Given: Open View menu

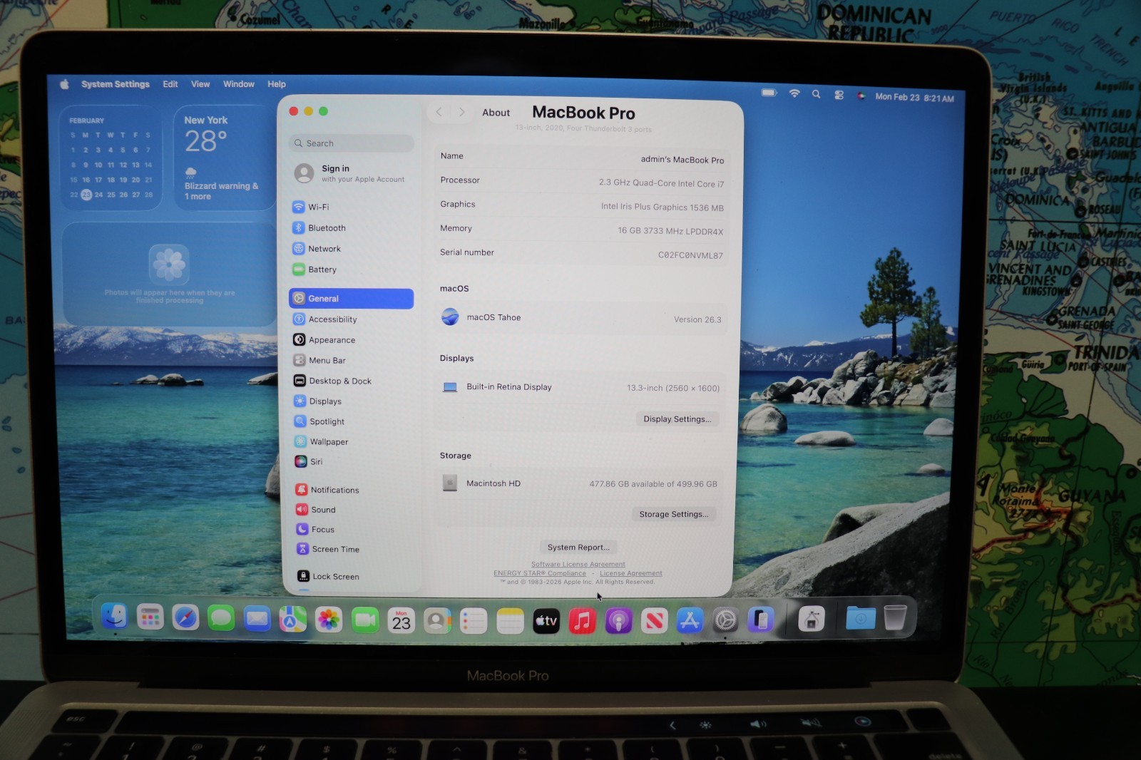Looking at the screenshot, I should pyautogui.click(x=200, y=84).
